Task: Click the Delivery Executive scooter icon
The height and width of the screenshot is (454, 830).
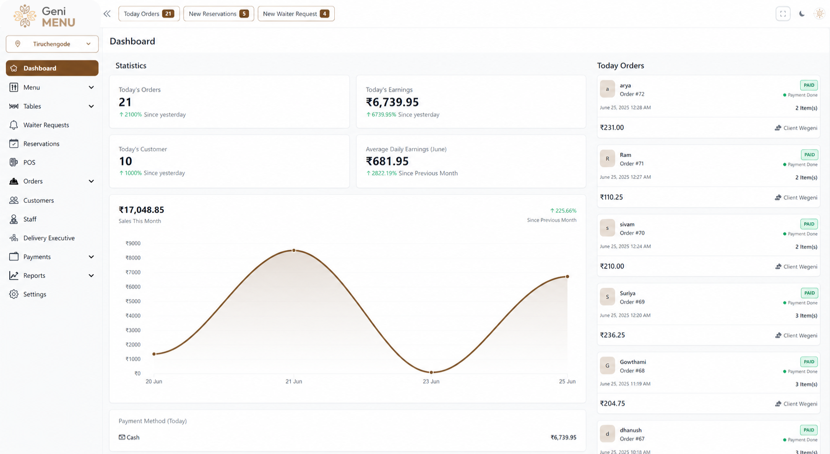Action: 14,238
